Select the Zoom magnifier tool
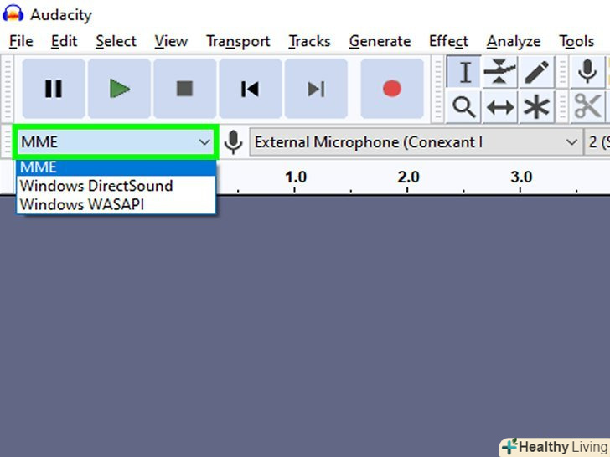The image size is (610, 457). (463, 107)
